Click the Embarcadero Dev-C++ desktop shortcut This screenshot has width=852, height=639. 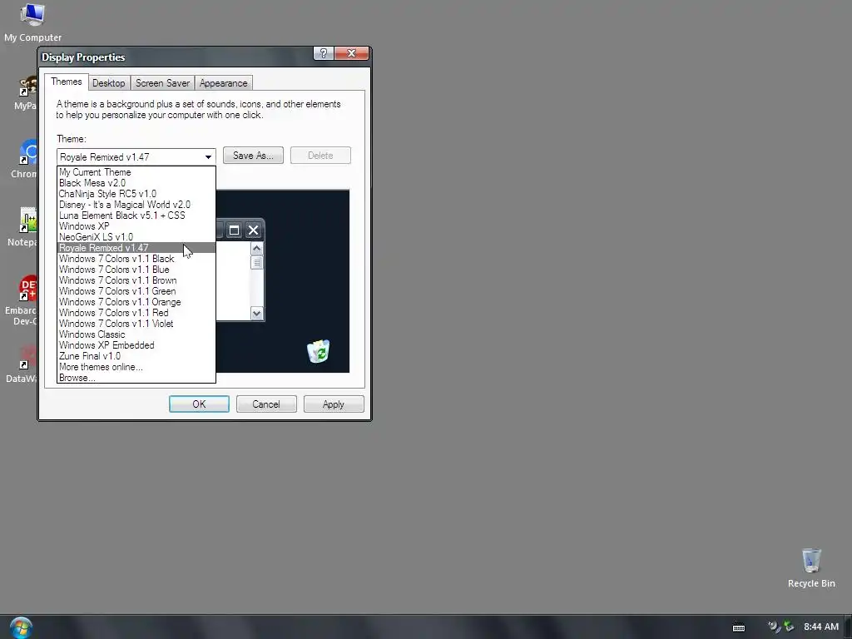click(22, 300)
